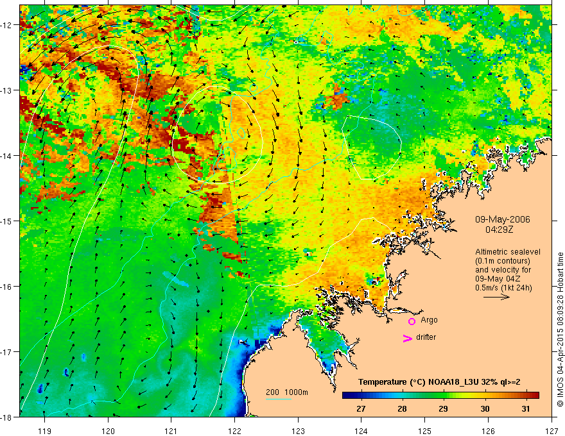Click the longitude axis label 121
The image size is (565, 436).
(171, 431)
